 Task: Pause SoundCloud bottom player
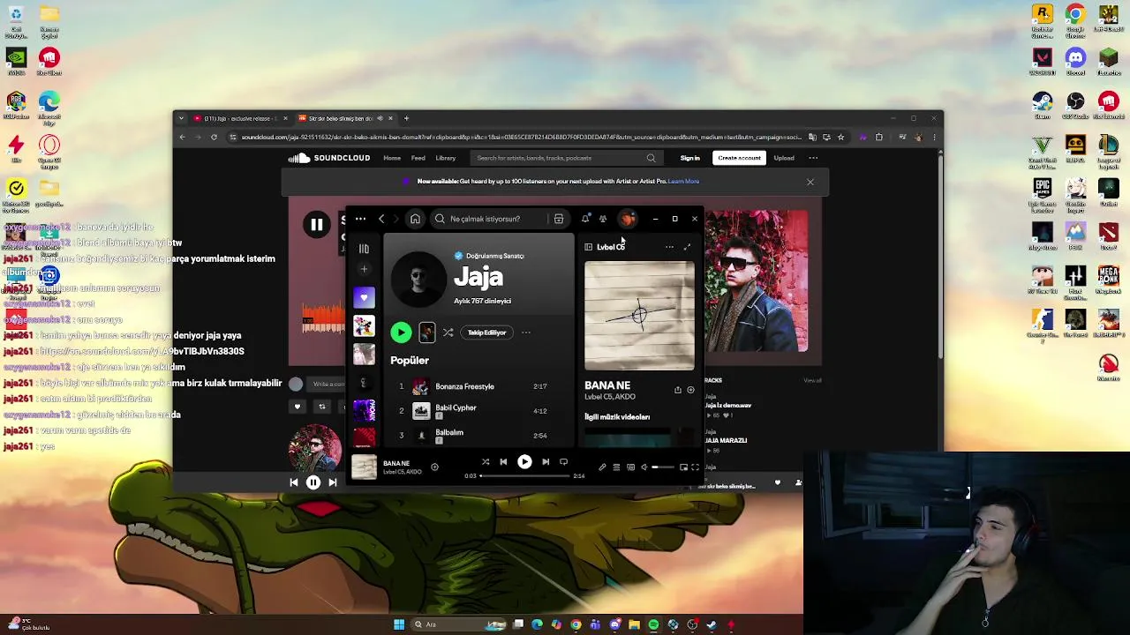point(313,482)
